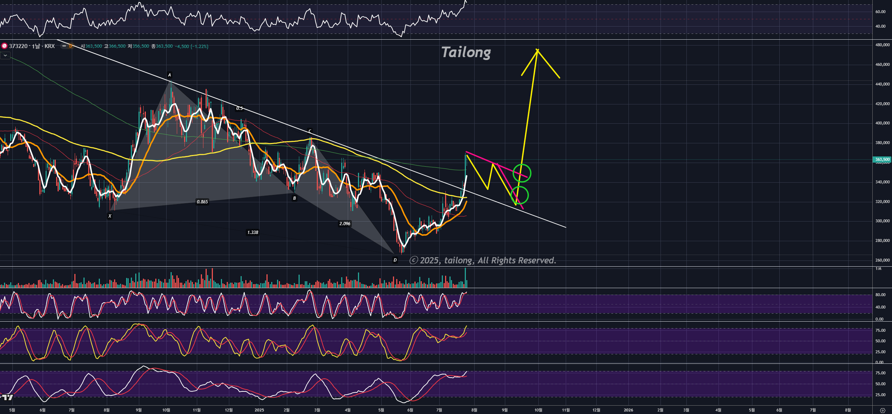Click the 1.338 ratio label on pattern
The height and width of the screenshot is (414, 892).
click(253, 232)
